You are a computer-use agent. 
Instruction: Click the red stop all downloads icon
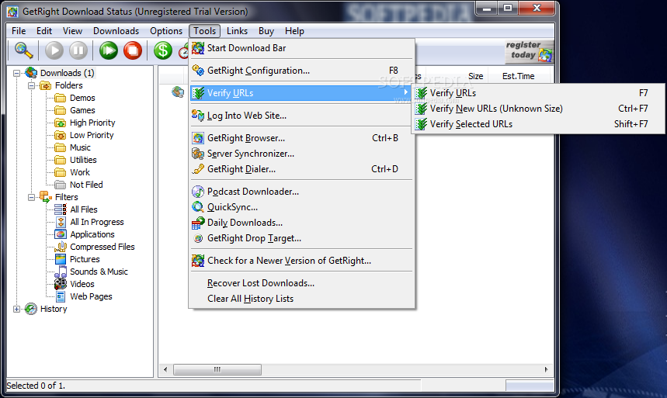click(x=133, y=50)
